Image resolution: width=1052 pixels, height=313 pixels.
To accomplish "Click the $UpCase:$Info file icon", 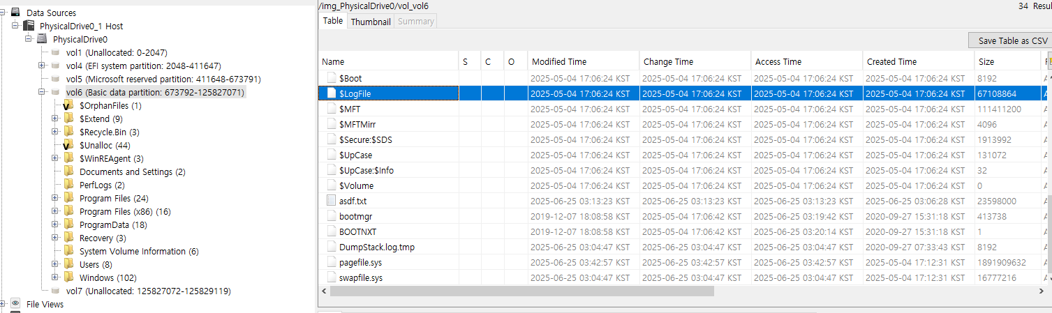I will tap(332, 170).
